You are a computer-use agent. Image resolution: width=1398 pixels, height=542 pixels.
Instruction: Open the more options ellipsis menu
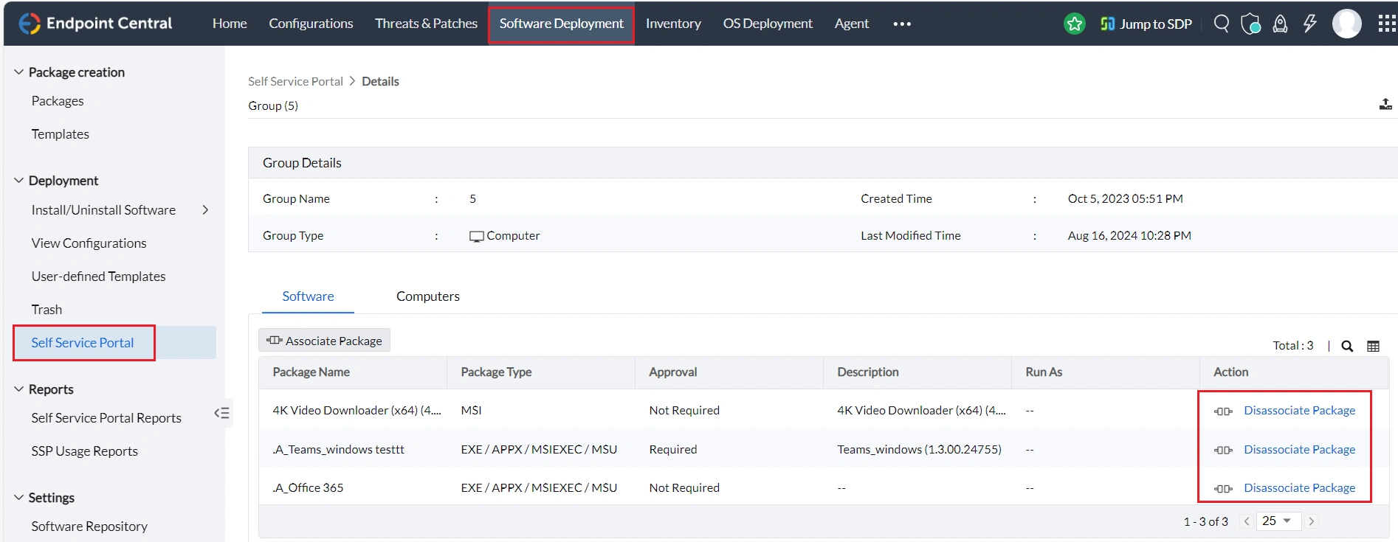(x=902, y=24)
